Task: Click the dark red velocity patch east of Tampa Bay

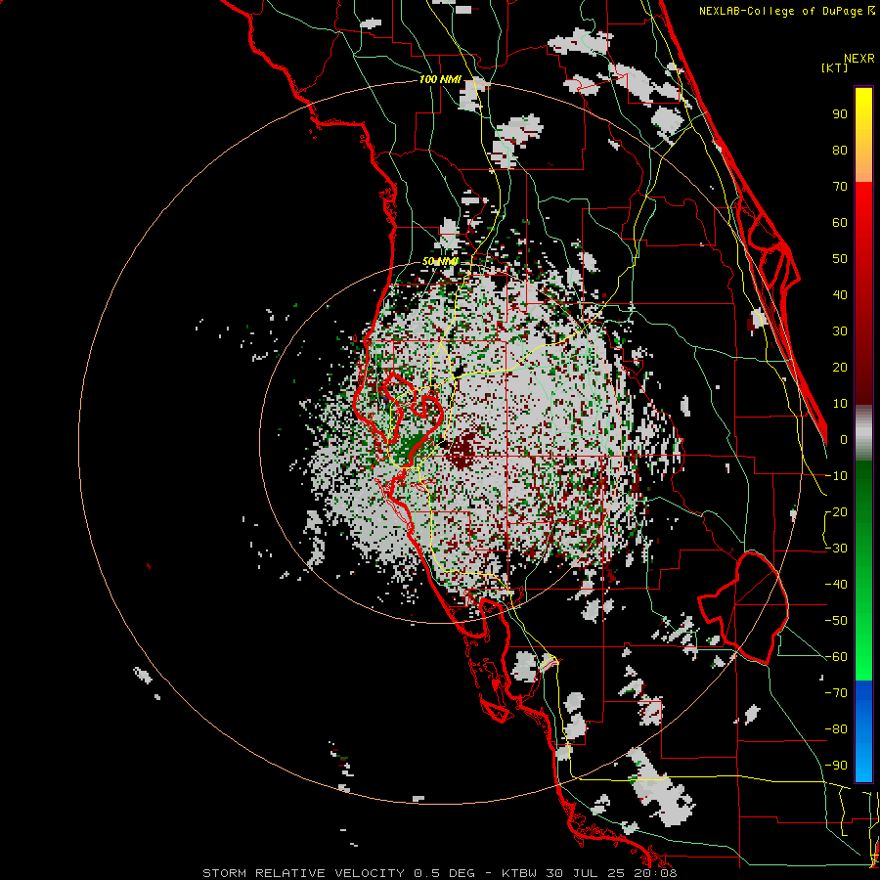Action: pos(462,450)
